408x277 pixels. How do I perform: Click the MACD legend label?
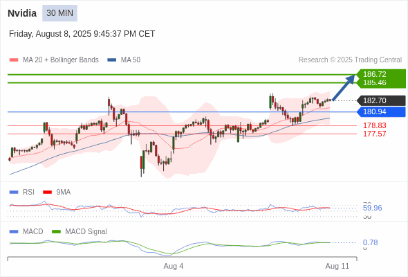click(33, 231)
